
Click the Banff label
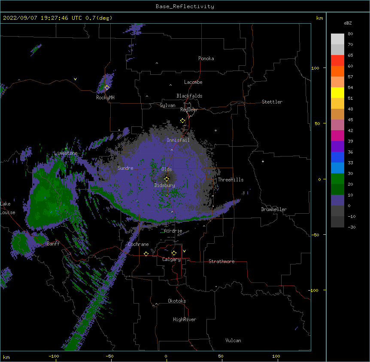click(x=53, y=244)
